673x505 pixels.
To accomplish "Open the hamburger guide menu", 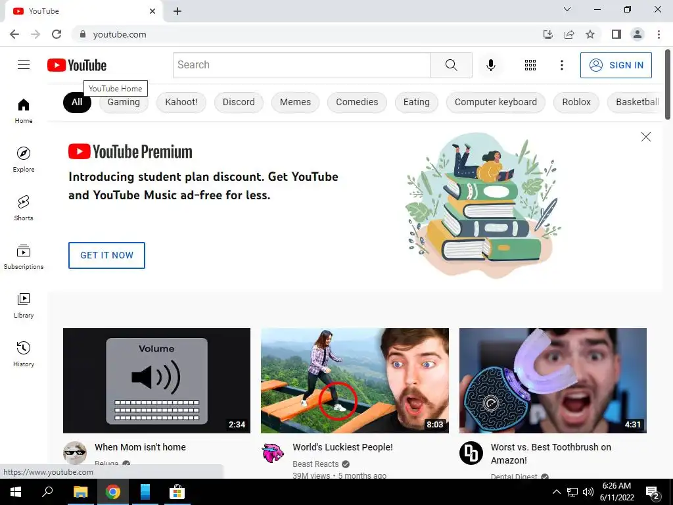I will (24, 65).
